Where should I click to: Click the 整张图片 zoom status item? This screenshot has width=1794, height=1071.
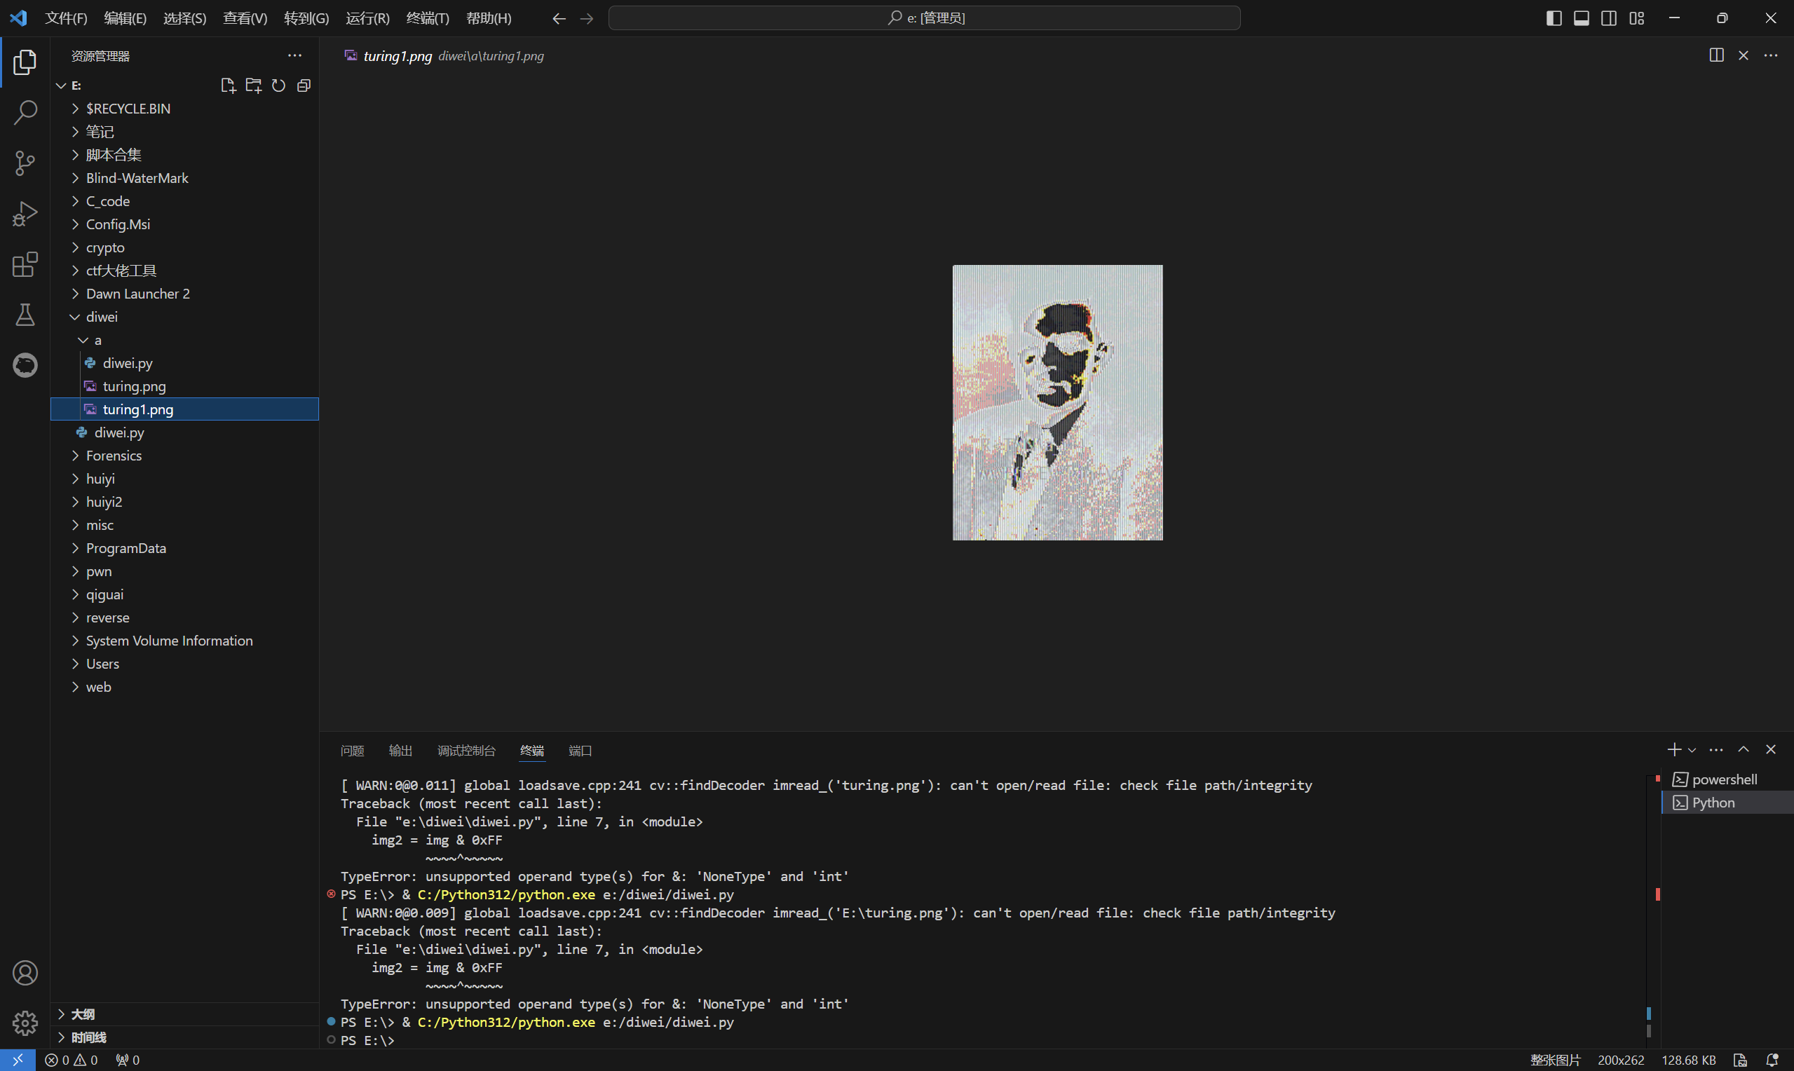[1555, 1060]
